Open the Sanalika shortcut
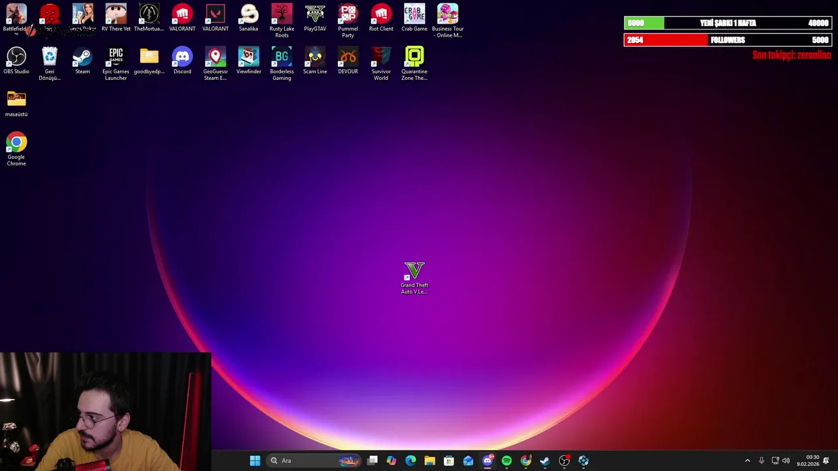This screenshot has width=838, height=471. coord(248,18)
